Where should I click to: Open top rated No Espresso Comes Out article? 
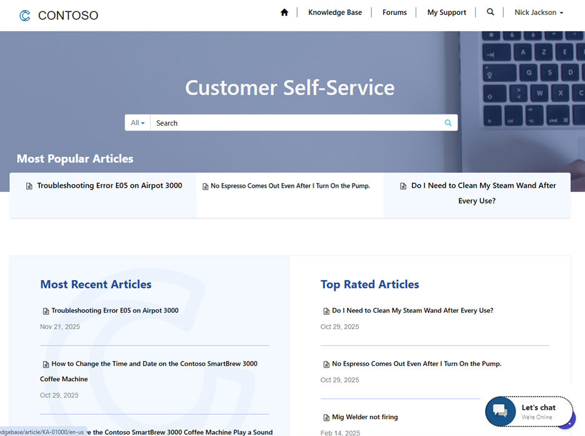click(417, 364)
